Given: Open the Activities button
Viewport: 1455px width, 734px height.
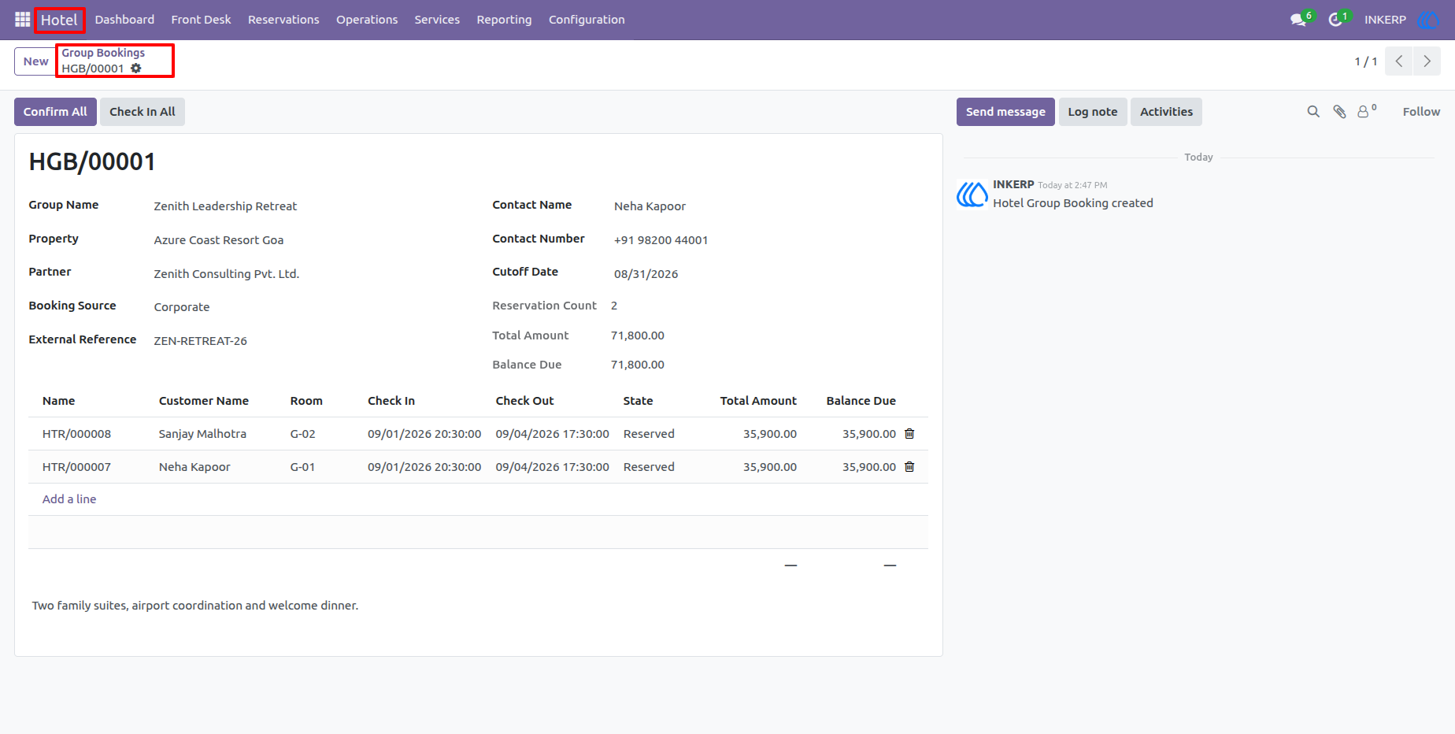Looking at the screenshot, I should [x=1166, y=112].
